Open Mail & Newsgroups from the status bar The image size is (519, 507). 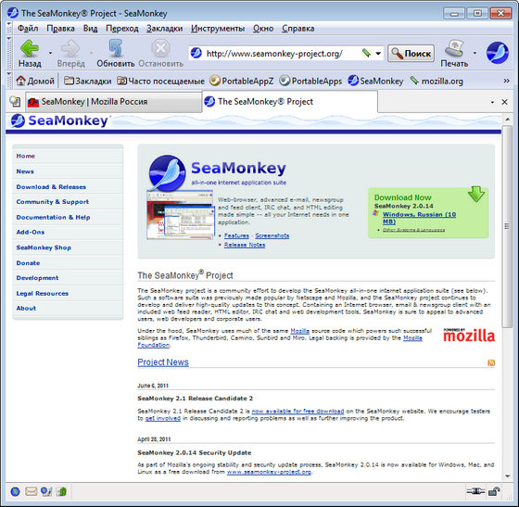pyautogui.click(x=31, y=492)
